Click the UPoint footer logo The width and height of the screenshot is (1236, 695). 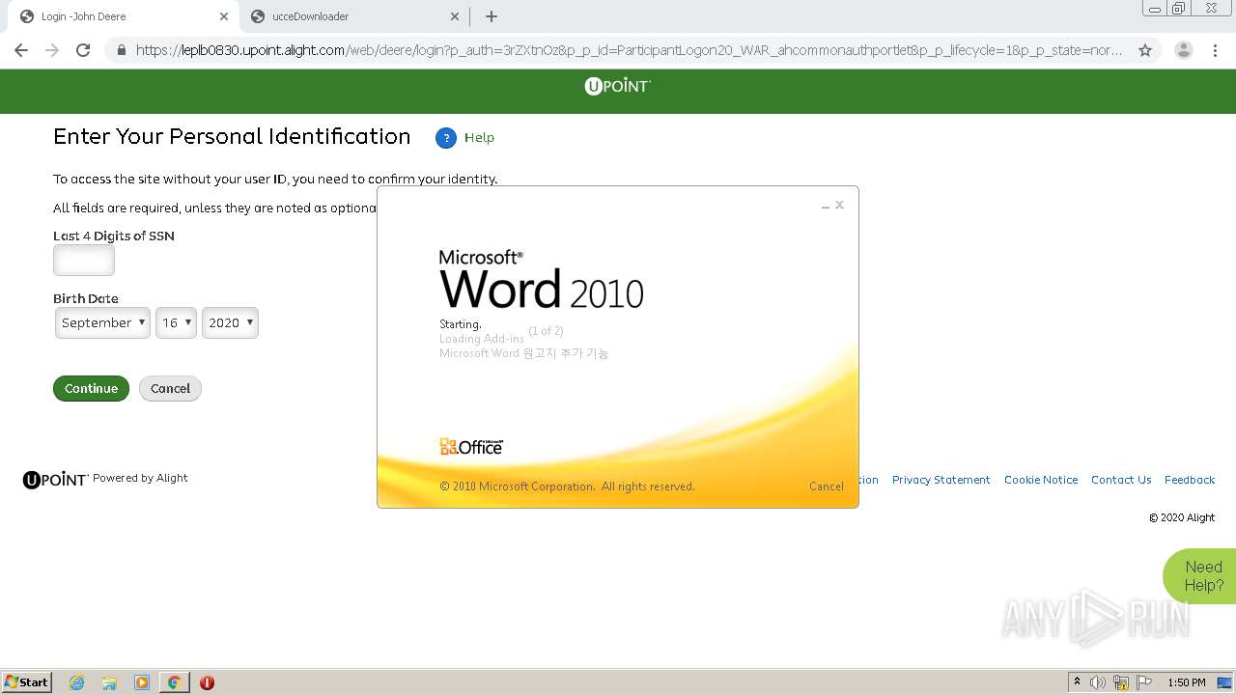[55, 479]
